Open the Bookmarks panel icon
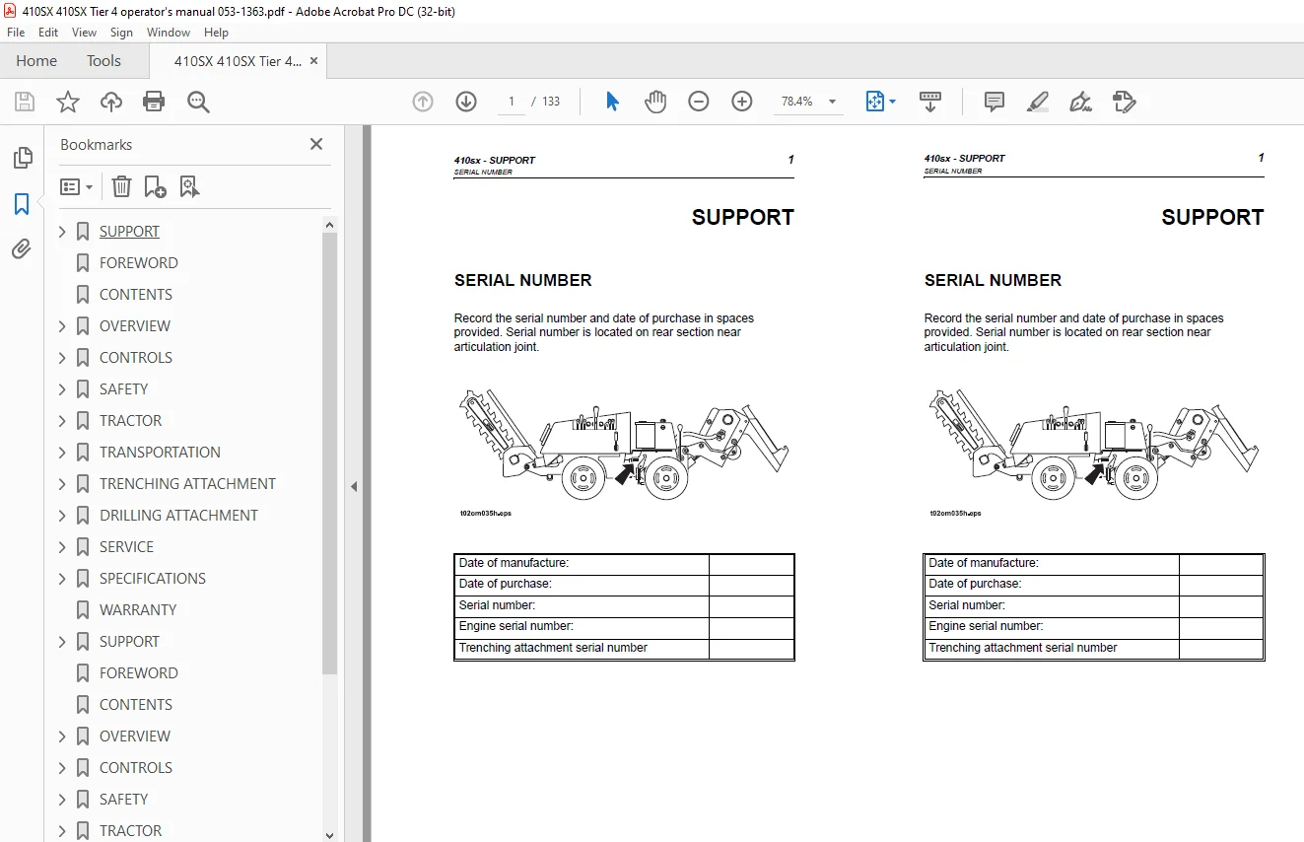 point(22,204)
